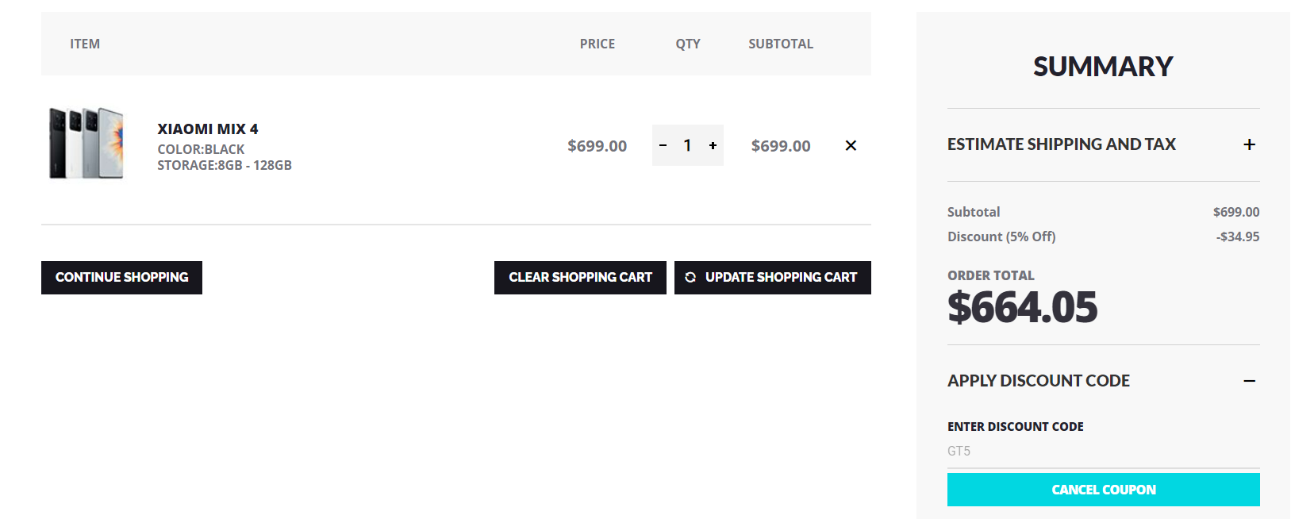This screenshot has width=1291, height=519.
Task: Increase Xiaomi Mix 4 quantity with plus
Action: click(x=713, y=145)
